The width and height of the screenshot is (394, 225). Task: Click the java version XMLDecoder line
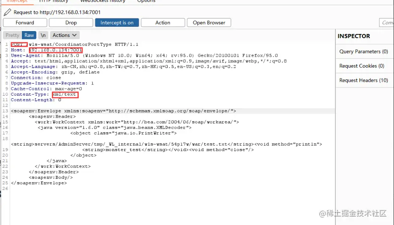point(115,128)
